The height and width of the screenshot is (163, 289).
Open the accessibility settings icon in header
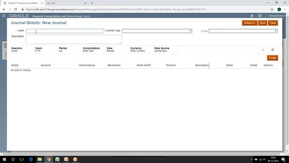point(260,16)
